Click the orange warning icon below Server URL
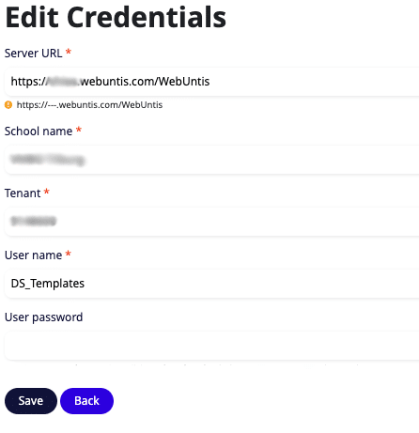Viewport: 419px width, 433px height. [8, 105]
